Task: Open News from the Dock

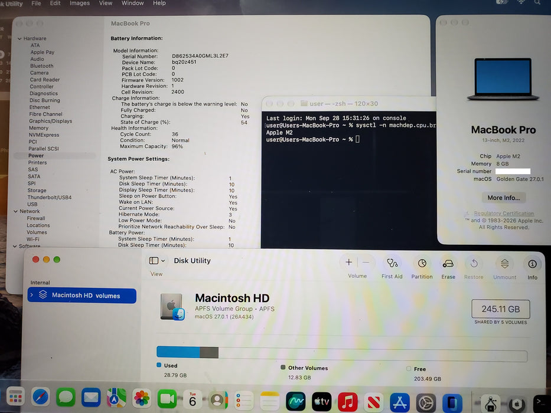Action: (374, 402)
